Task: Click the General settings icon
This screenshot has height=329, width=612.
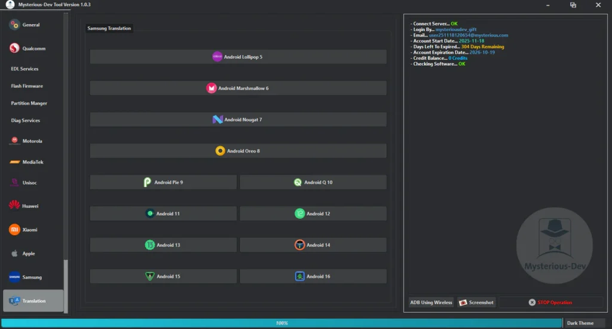Action: coord(14,25)
